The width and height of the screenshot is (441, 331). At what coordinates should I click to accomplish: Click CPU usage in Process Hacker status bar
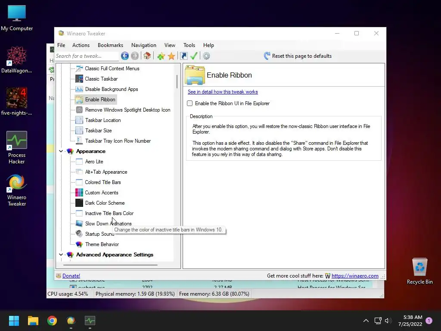pos(68,294)
